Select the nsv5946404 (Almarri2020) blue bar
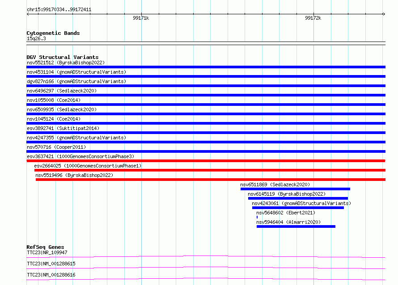The width and height of the screenshot is (398, 285). [296, 226]
